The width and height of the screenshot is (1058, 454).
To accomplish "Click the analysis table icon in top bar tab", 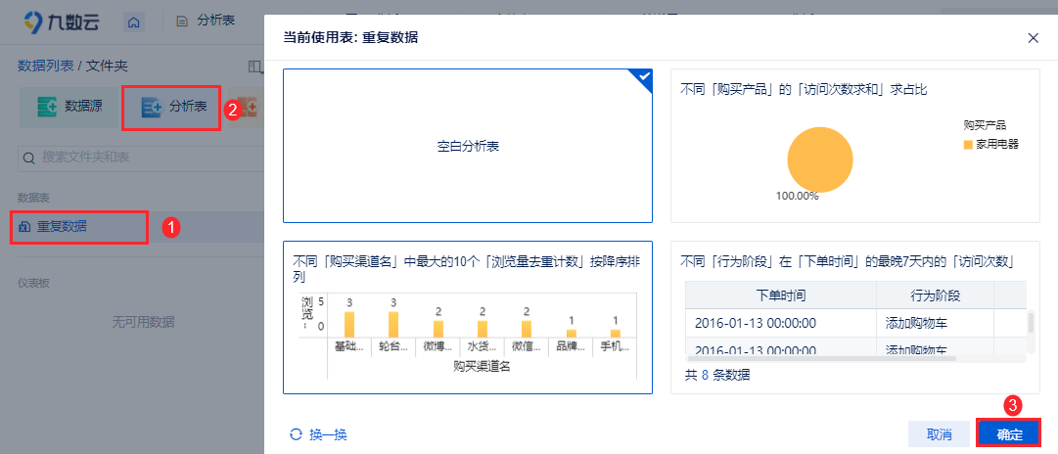I will 181,21.
